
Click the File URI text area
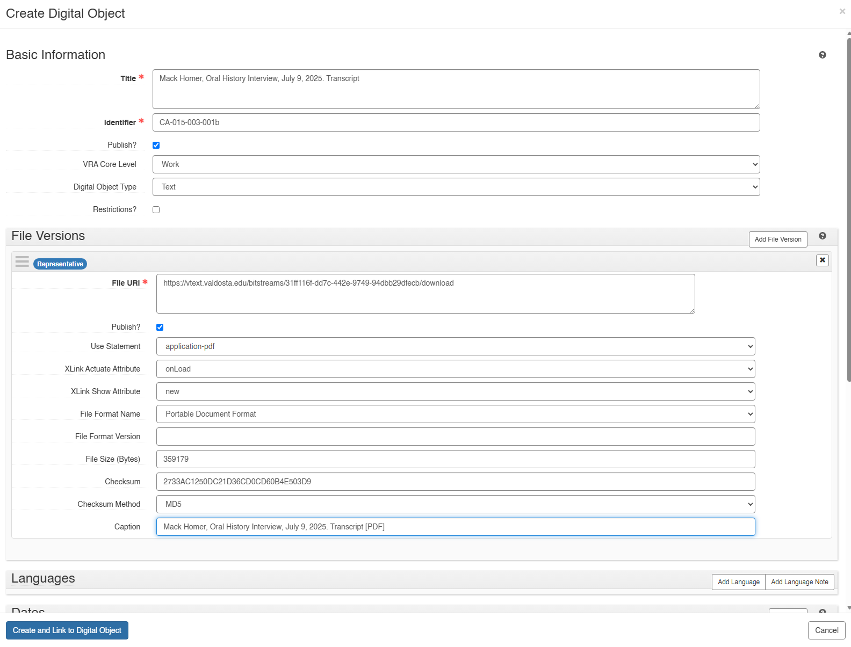coord(425,294)
